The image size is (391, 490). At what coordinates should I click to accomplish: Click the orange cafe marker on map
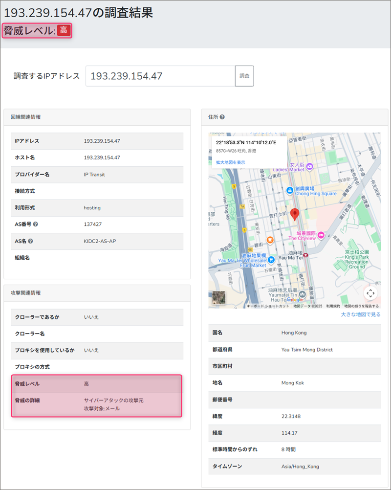[270, 240]
